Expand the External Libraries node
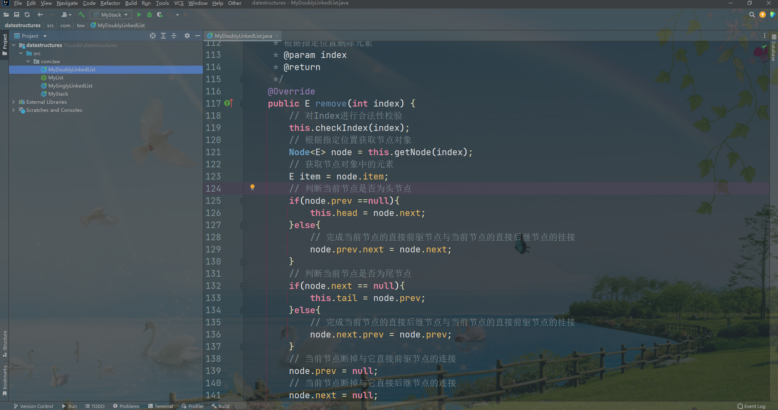 (x=14, y=102)
